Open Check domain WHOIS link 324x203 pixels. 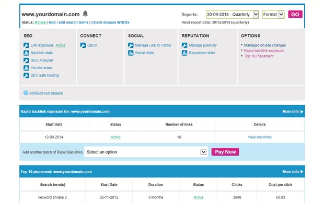tap(110, 22)
